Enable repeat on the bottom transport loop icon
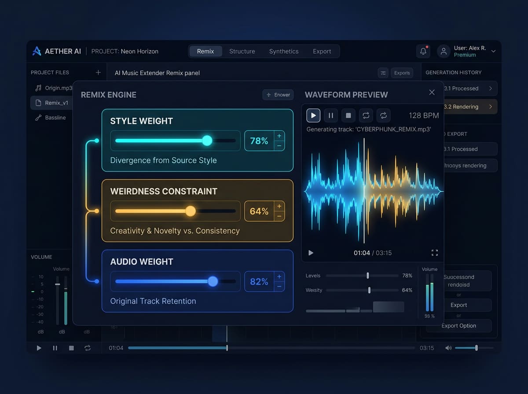The height and width of the screenshot is (394, 528). (87, 347)
